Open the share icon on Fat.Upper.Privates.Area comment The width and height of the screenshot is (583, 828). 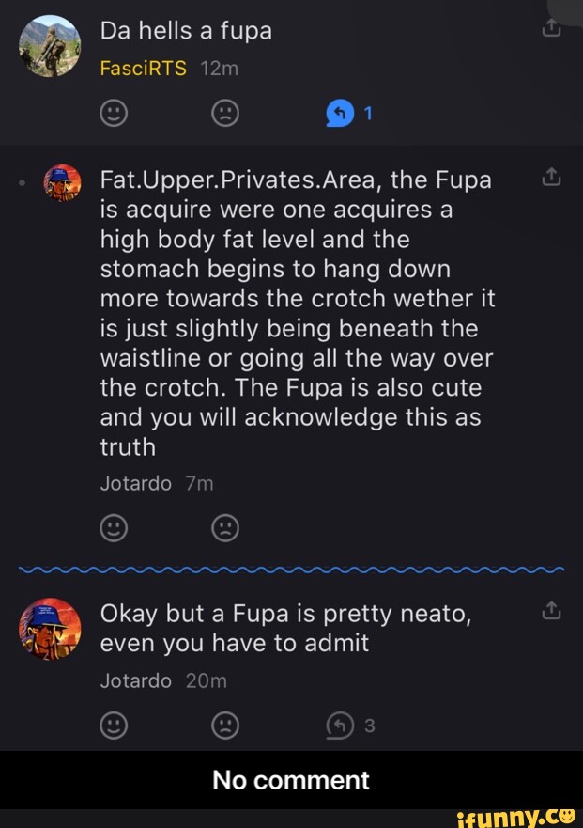(552, 176)
